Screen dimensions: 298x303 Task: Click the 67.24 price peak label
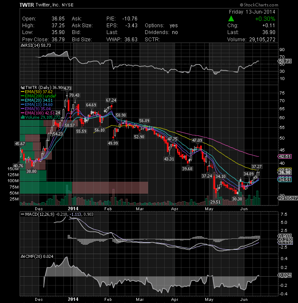111,100
